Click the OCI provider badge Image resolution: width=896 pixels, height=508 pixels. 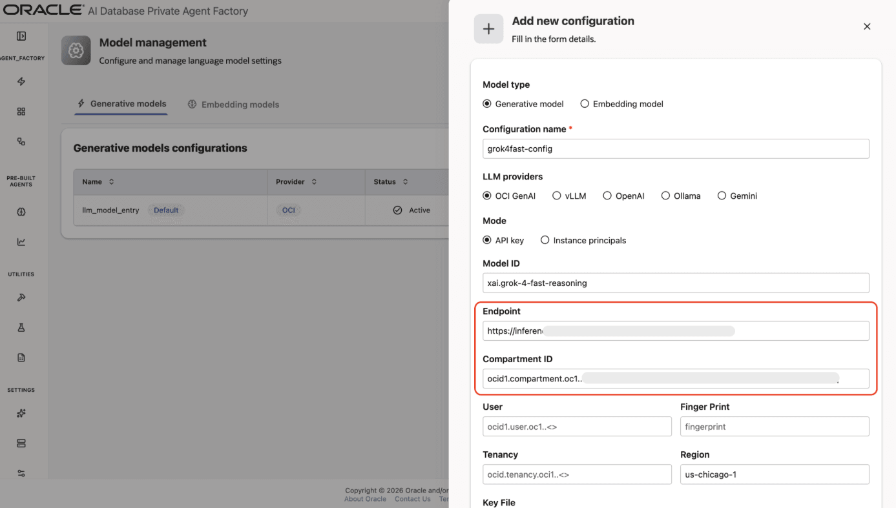tap(289, 210)
